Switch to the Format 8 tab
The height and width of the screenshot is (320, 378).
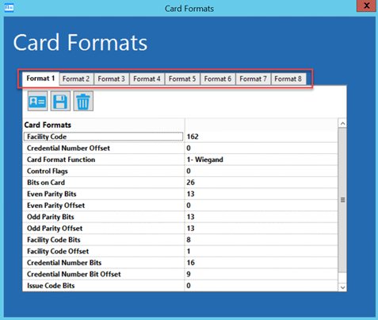[288, 79]
